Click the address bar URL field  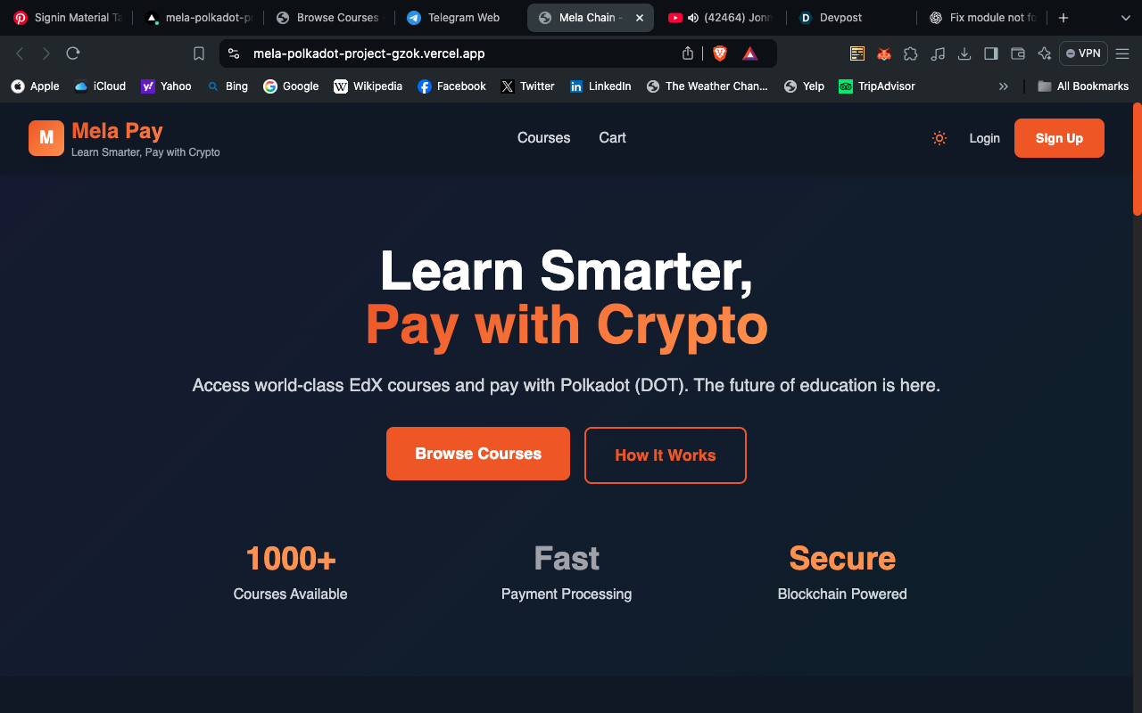tap(464, 53)
